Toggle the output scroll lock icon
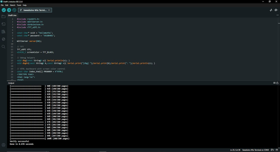The height and width of the screenshot is (152, 280). (277, 83)
